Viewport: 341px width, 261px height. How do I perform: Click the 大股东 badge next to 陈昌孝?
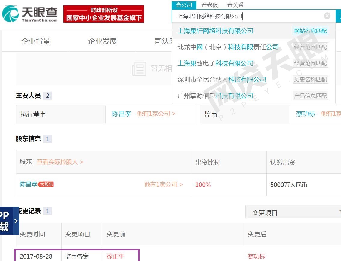[x=46, y=184]
